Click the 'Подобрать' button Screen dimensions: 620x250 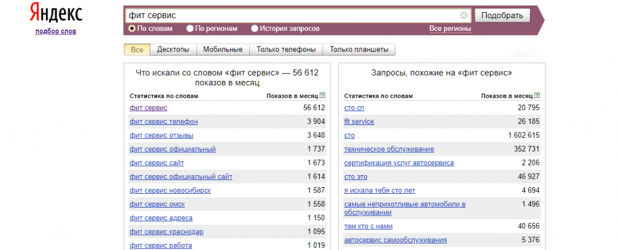502,16
